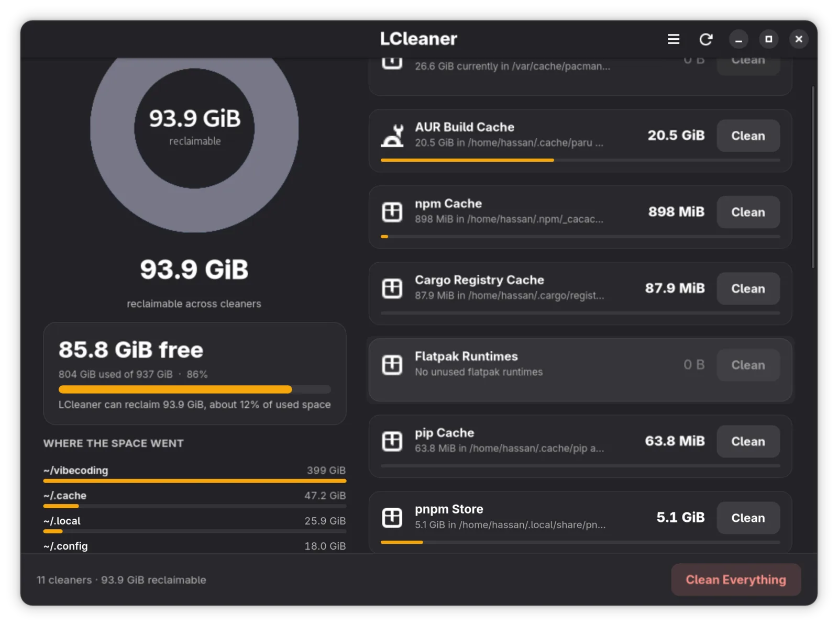The image size is (838, 626).
Task: Click the AUR Build Cache wrench icon
Action: click(x=392, y=136)
